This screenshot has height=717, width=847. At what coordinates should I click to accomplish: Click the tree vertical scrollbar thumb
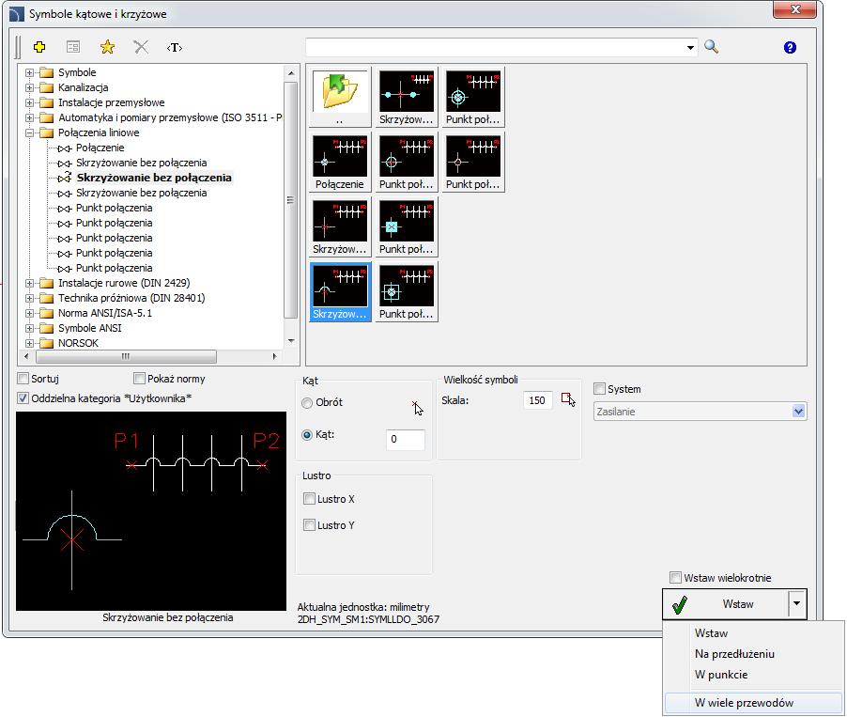coord(291,200)
